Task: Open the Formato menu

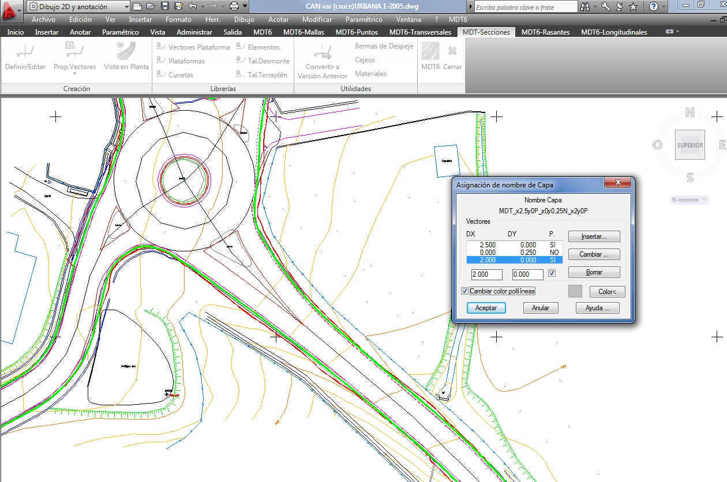Action: click(x=178, y=20)
